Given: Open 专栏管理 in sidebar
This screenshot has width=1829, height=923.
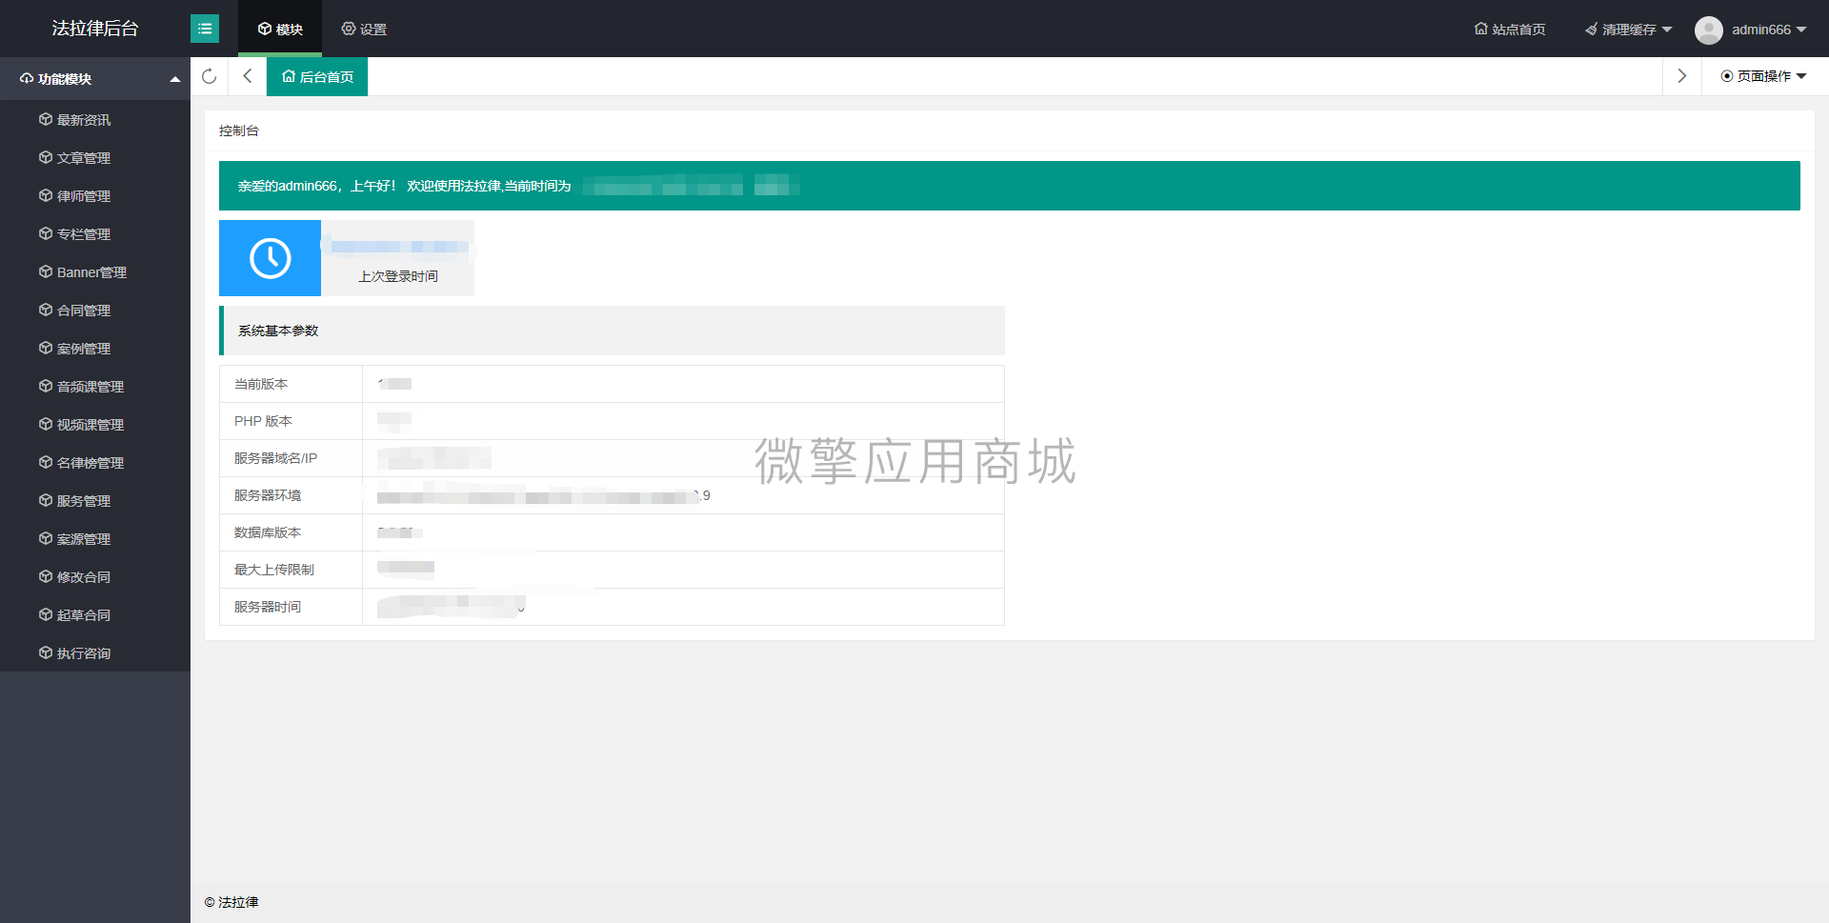Looking at the screenshot, I should [95, 234].
